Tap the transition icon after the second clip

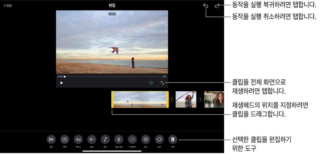tap(200, 99)
